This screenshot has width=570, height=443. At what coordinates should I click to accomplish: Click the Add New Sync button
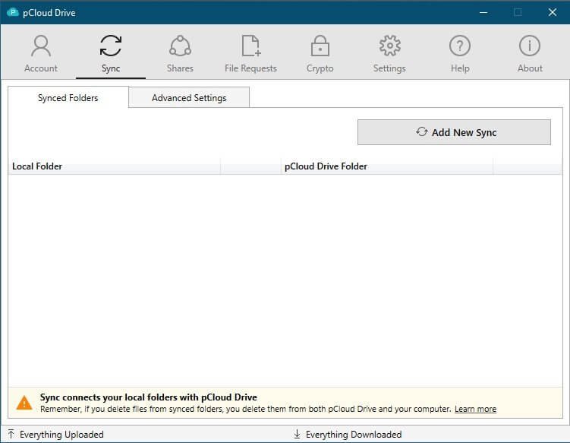point(454,132)
